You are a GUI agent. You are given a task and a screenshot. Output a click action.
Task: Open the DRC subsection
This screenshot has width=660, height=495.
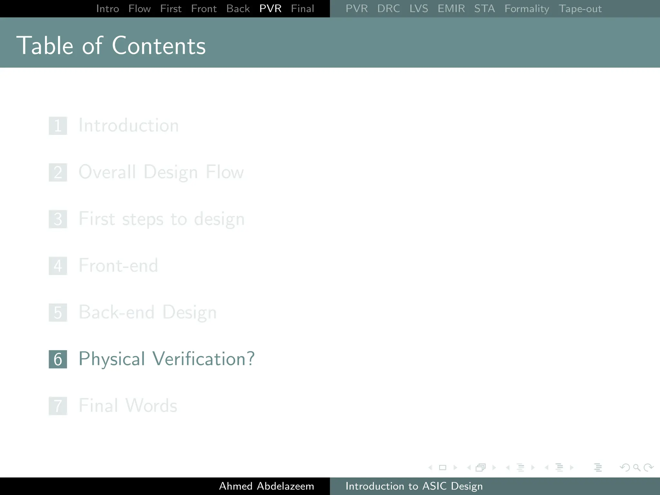[389, 9]
